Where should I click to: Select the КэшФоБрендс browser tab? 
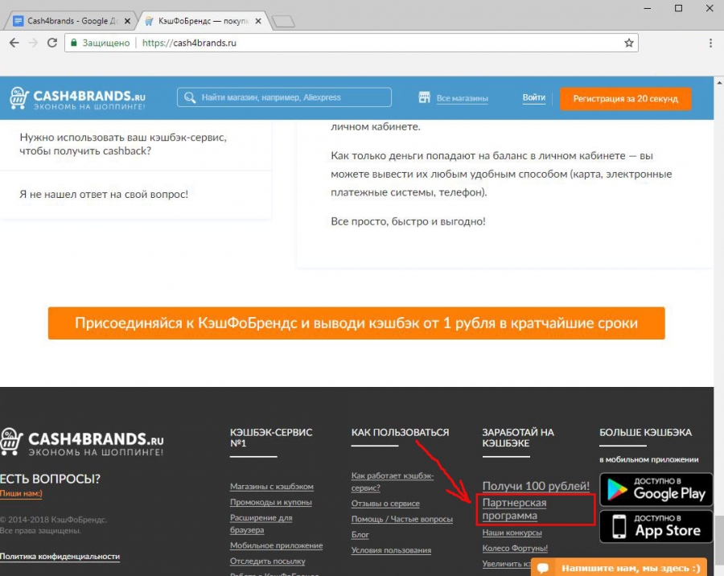204,21
